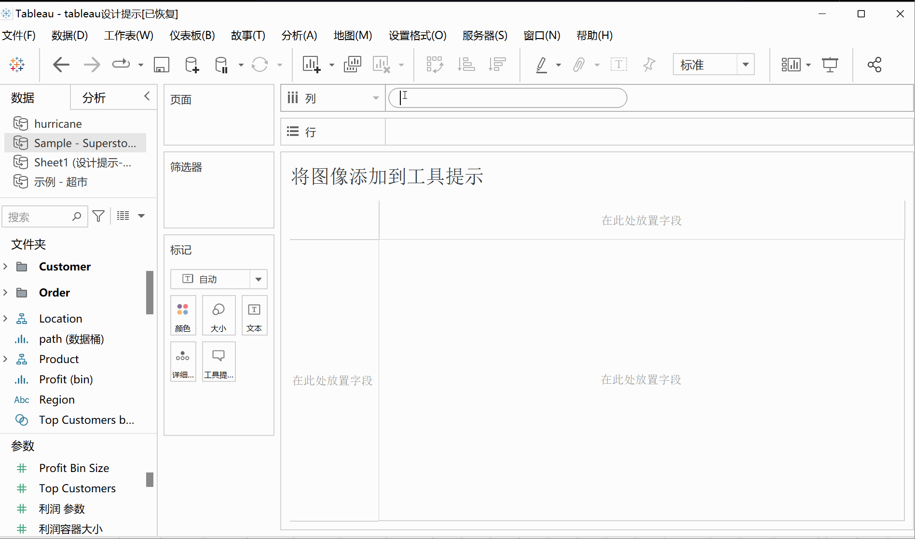Collapse the data pane with chevron
The image size is (915, 539).
[x=147, y=96]
